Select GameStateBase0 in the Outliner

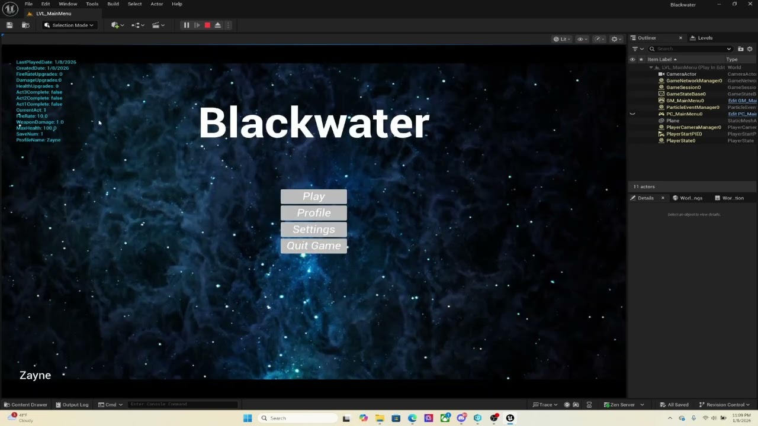click(x=686, y=94)
